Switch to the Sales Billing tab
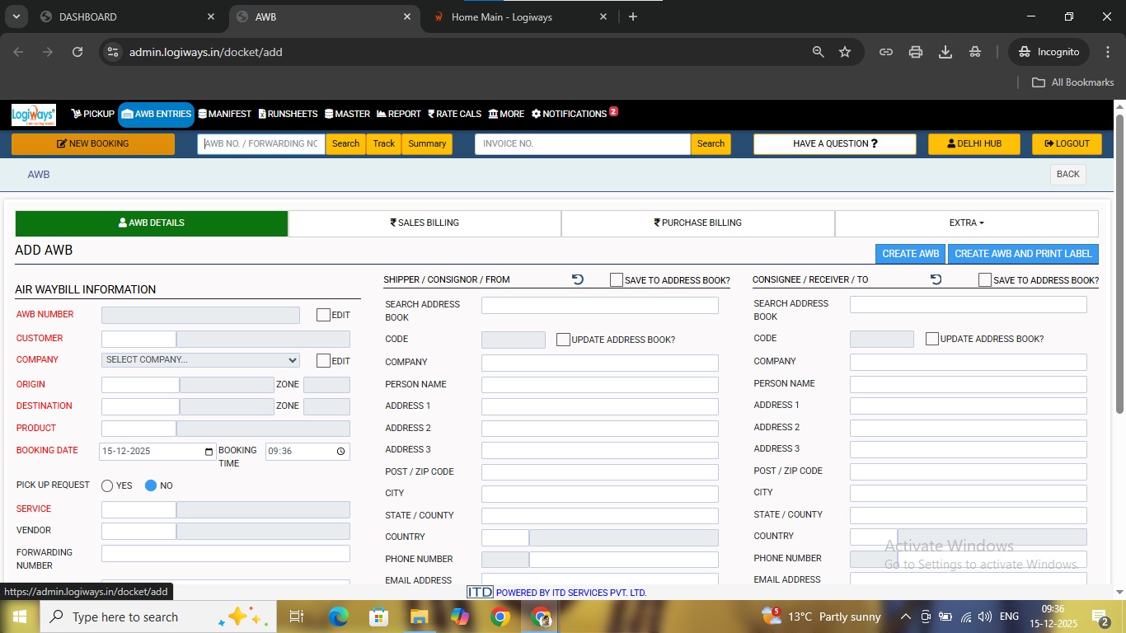The width and height of the screenshot is (1126, 633). click(425, 223)
